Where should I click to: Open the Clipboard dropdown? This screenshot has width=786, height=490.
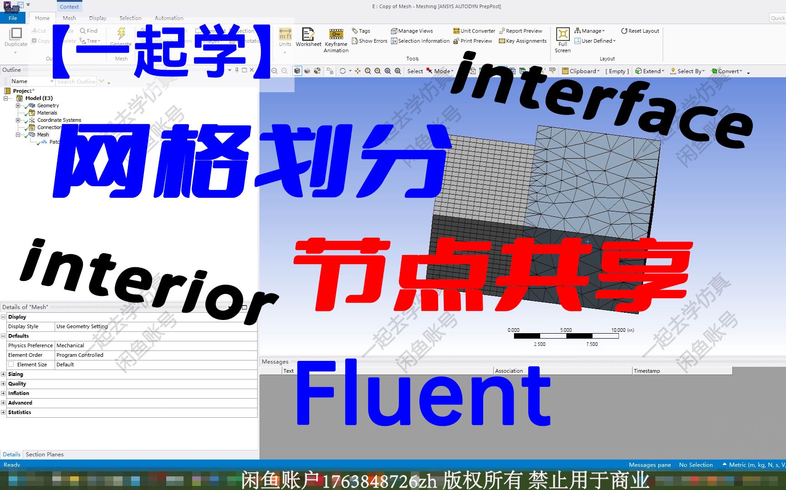581,71
